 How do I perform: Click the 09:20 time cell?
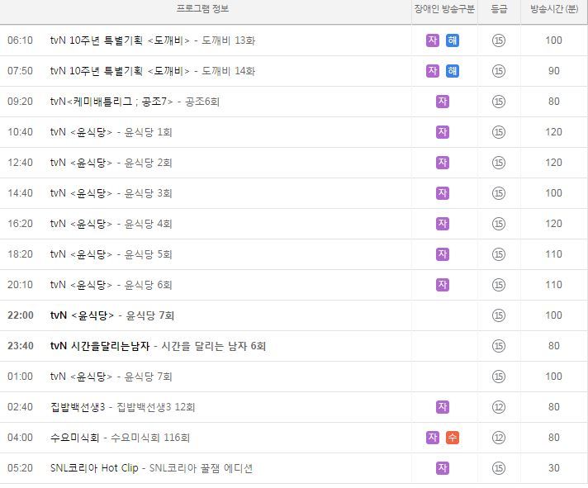pyautogui.click(x=20, y=102)
